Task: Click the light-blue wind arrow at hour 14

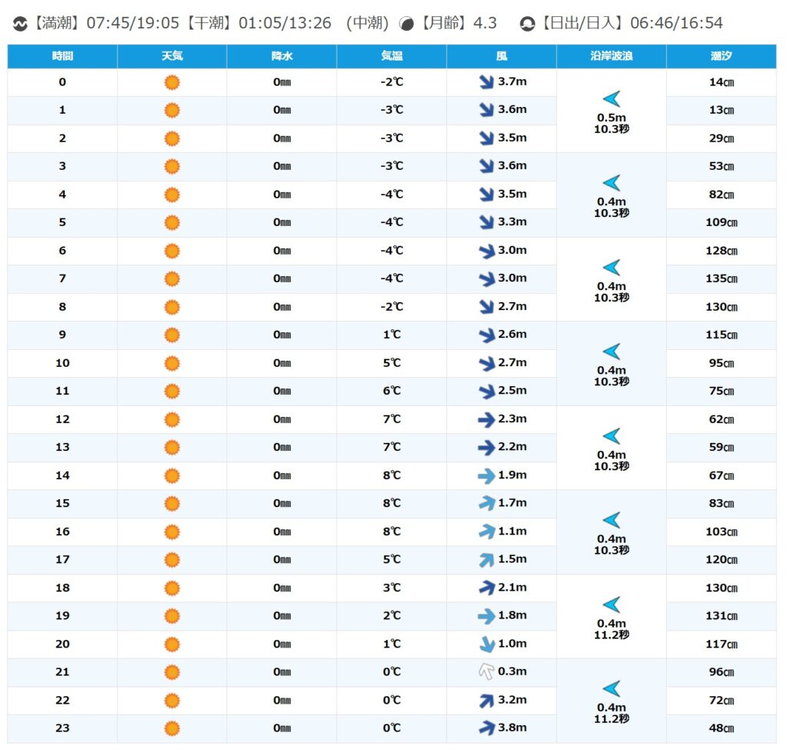Action: pos(486,475)
